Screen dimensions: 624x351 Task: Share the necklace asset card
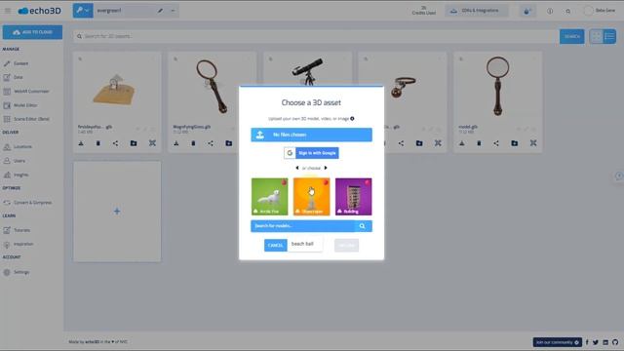401,143
